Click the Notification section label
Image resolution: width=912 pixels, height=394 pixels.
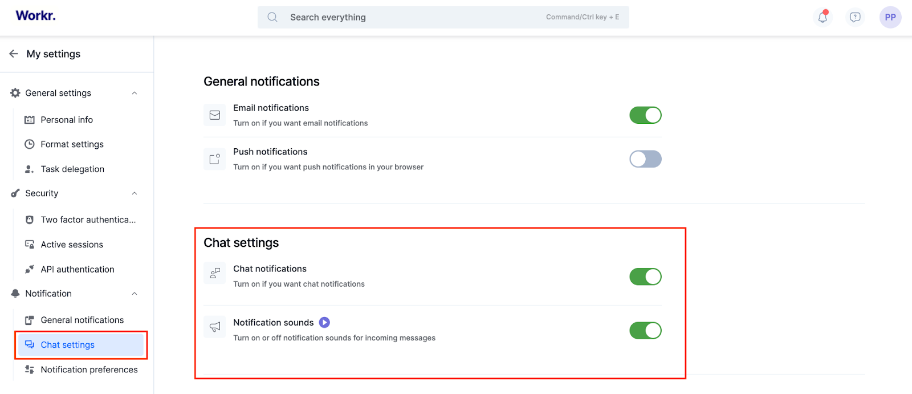(48, 294)
